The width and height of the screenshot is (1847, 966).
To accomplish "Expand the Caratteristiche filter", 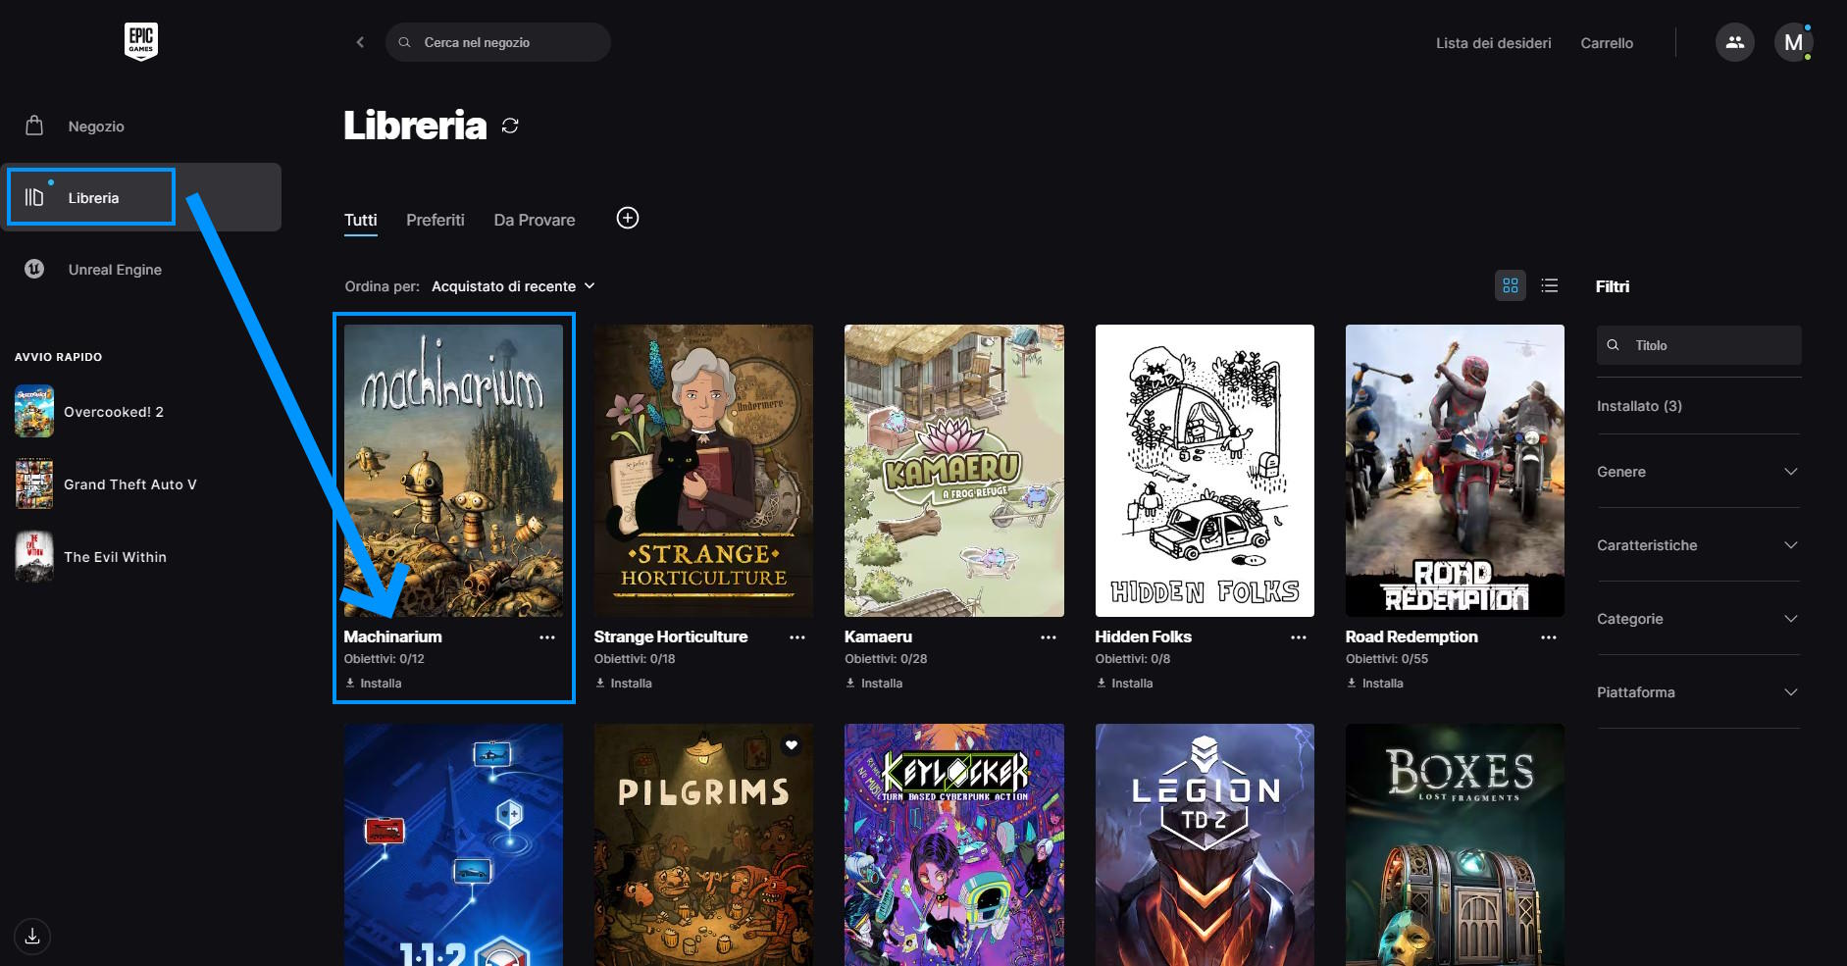I will 1698,545.
